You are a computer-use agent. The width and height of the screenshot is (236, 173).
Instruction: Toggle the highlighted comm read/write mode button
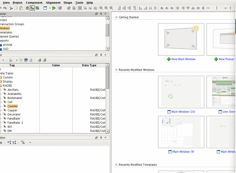tap(32, 8)
